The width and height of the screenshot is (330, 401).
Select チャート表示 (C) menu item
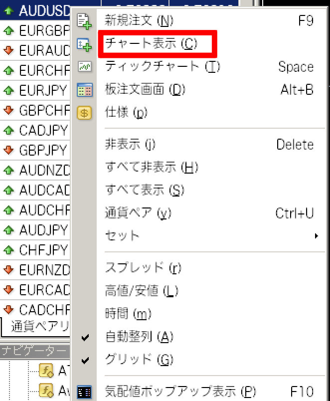tap(151, 44)
